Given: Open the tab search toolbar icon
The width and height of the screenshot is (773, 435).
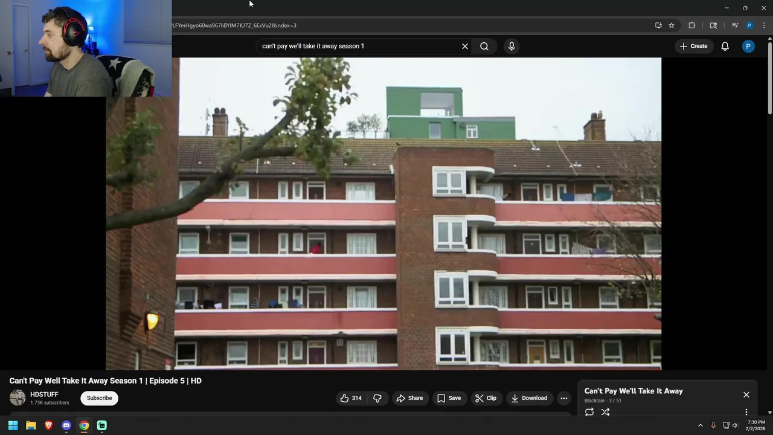Looking at the screenshot, I should click(713, 25).
